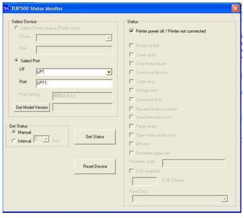Choose Select Printer Queue radio option
Screen dimensions: 244x218
tap(16, 28)
